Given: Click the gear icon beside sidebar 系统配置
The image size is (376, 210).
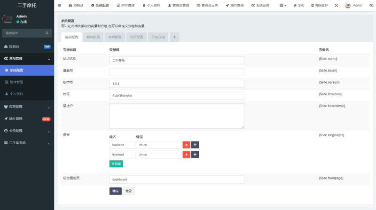Looking at the screenshot, I should 7,70.
